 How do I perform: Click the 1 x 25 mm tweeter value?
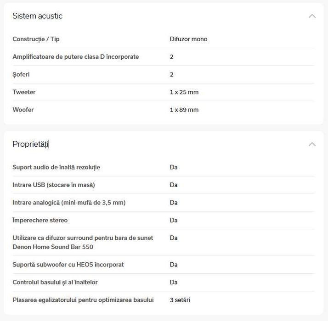pos(184,92)
